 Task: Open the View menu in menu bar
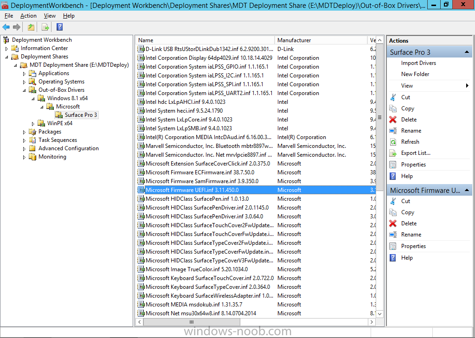coord(50,16)
